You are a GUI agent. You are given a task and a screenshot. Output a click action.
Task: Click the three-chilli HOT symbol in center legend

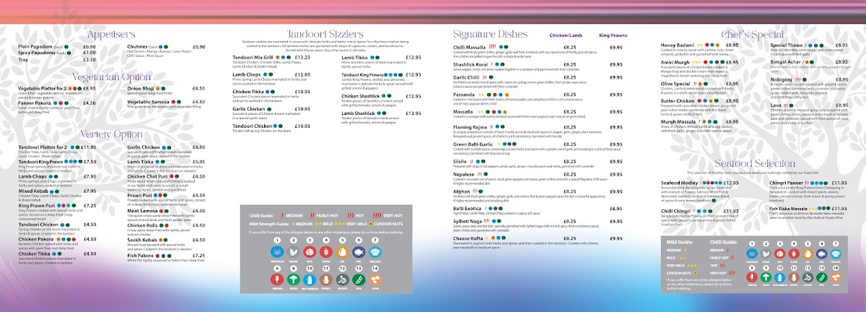[x=350, y=215]
